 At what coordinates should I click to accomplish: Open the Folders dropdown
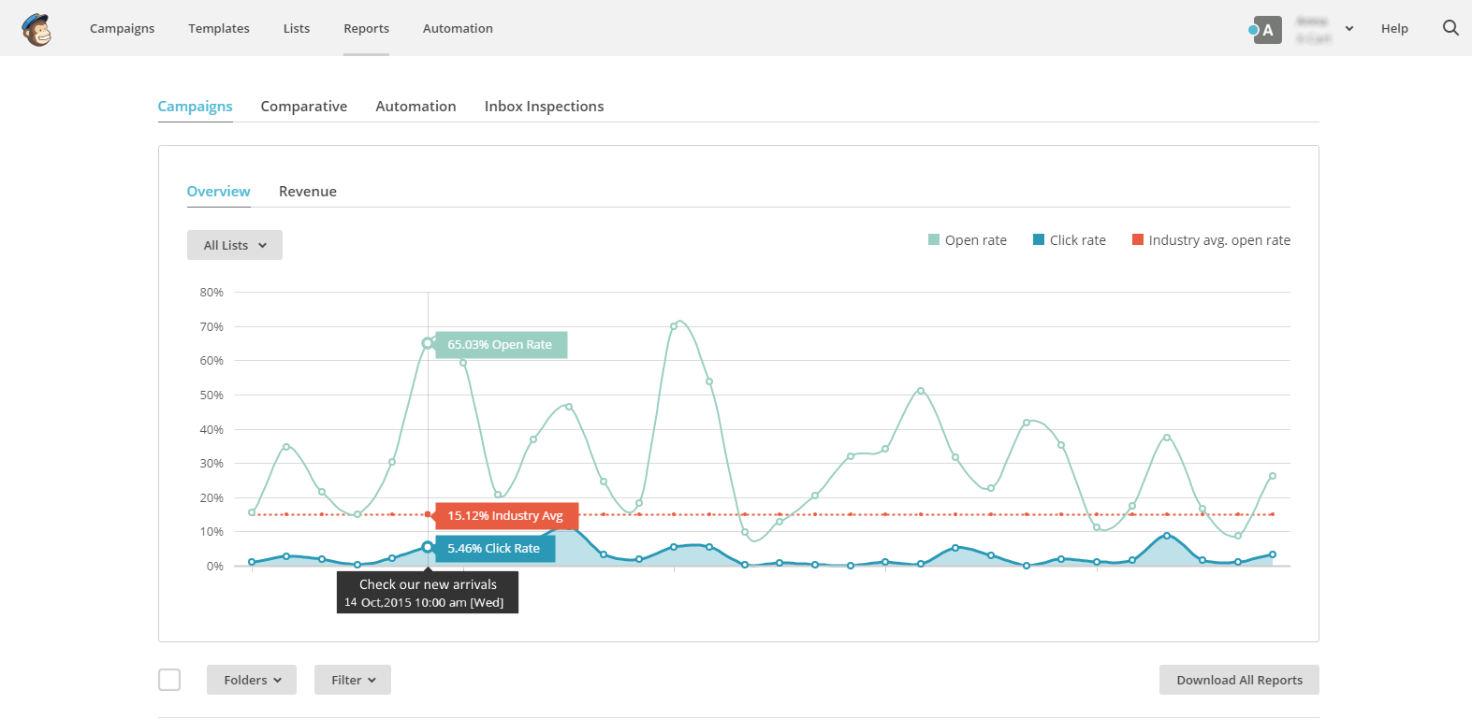(x=252, y=680)
